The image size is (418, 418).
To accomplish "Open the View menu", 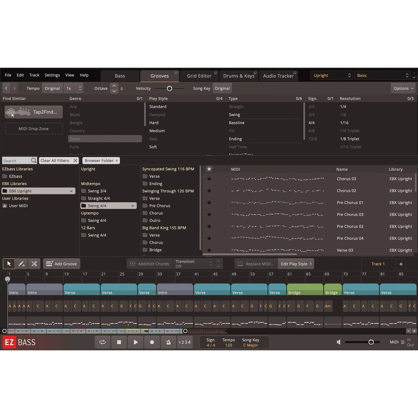I will [70, 75].
